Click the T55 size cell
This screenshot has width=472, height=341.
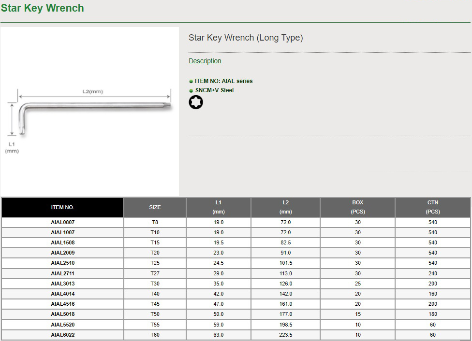[155, 325]
